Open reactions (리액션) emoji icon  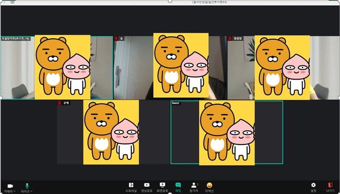[x=209, y=185]
